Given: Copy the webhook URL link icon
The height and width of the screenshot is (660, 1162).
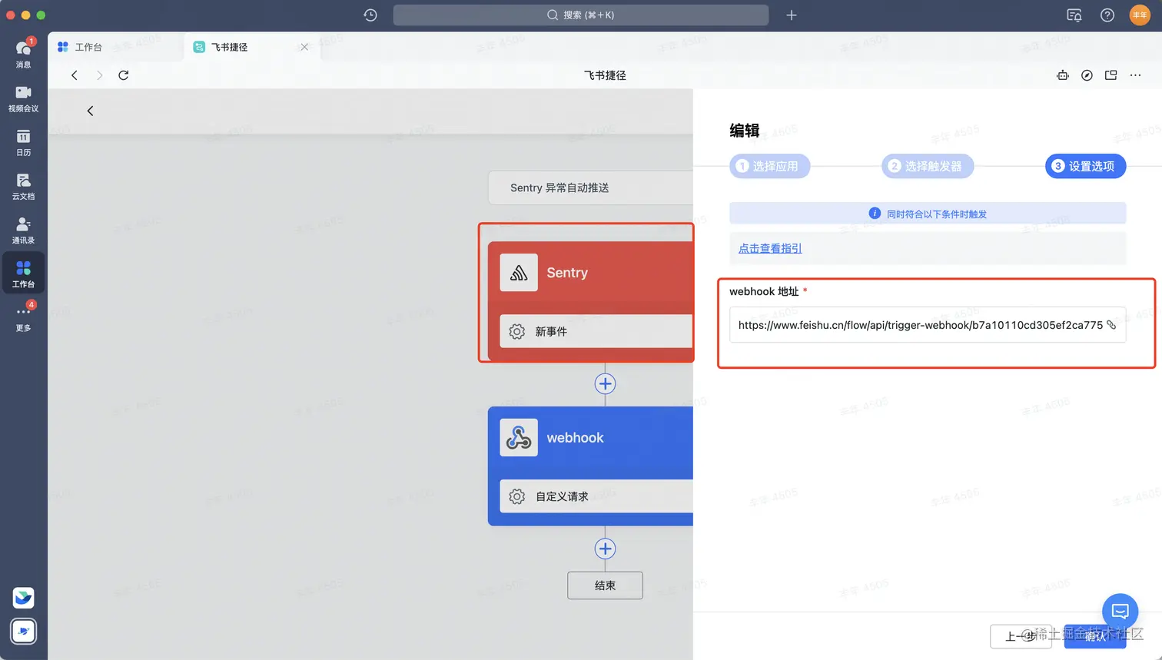Looking at the screenshot, I should [1111, 325].
